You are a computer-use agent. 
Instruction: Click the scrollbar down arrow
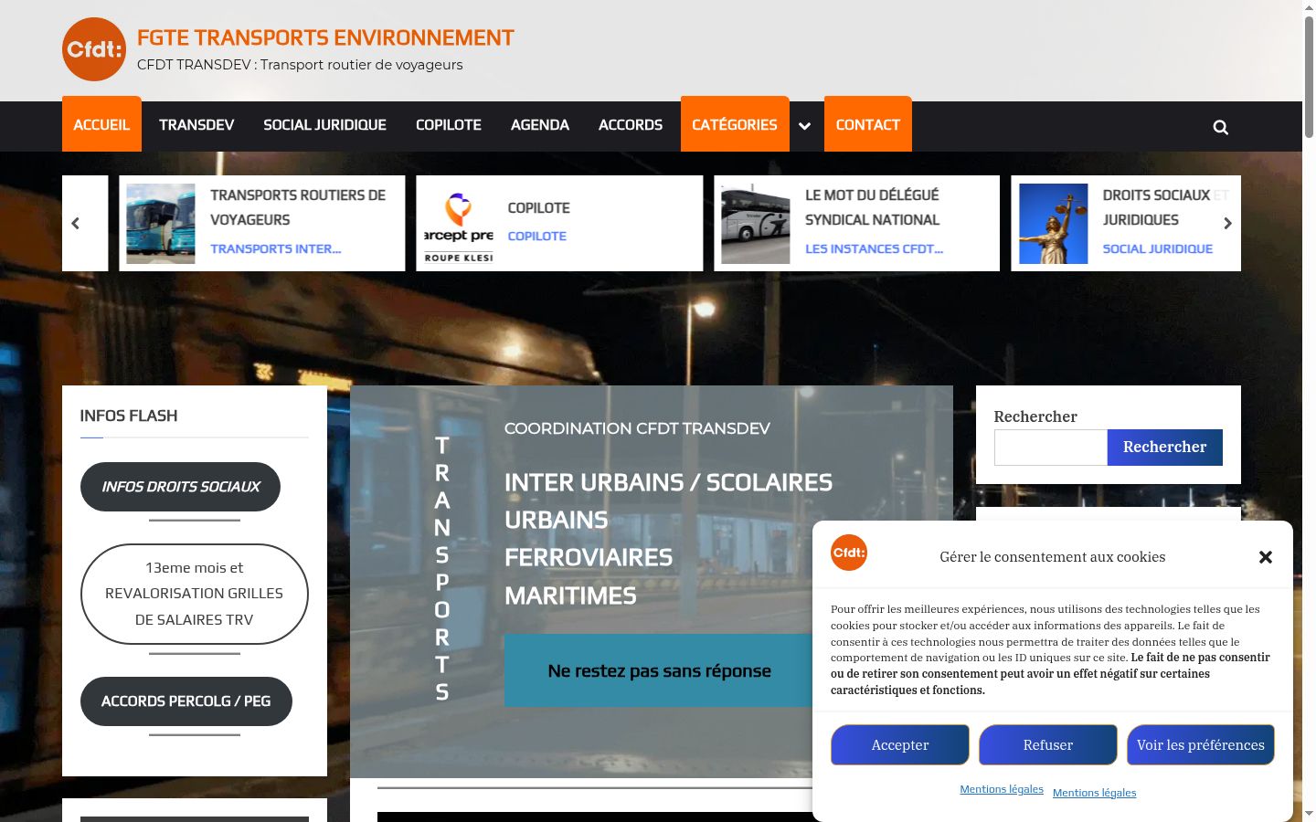click(x=1309, y=813)
